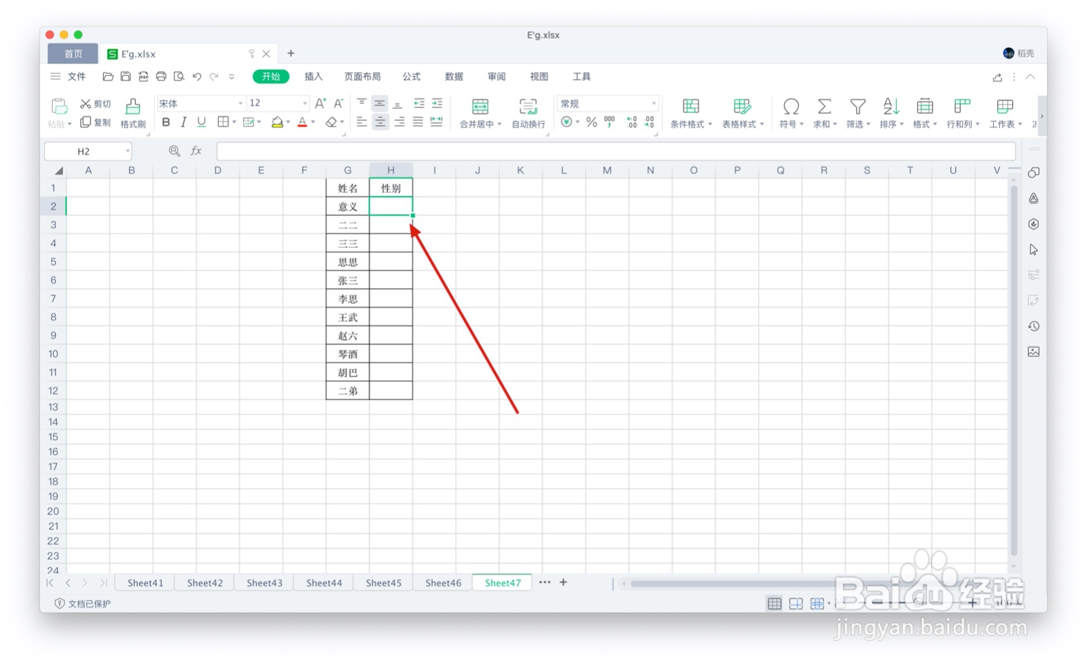Click the Sum (求和) sigma icon
This screenshot has width=1087, height=665.
click(824, 107)
